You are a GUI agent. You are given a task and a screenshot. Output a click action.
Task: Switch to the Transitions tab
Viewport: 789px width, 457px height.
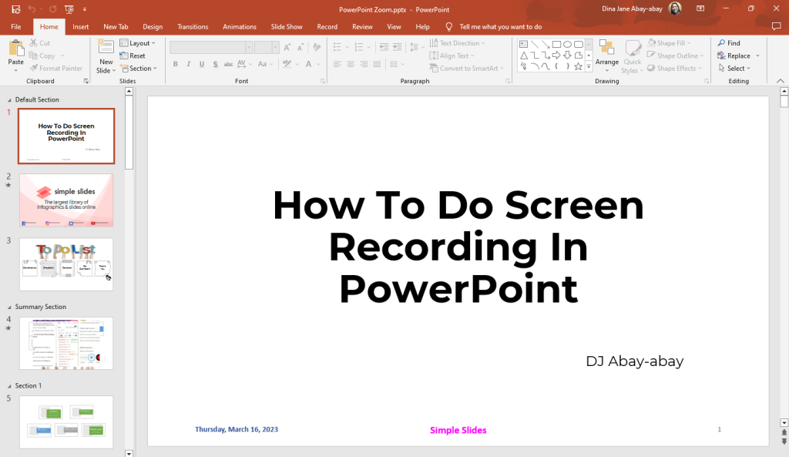click(193, 27)
